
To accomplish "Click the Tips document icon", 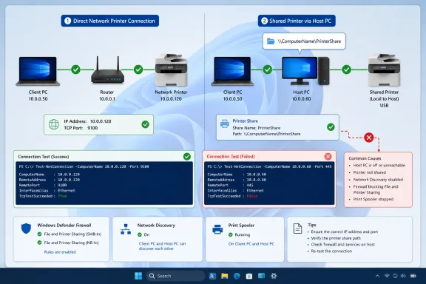I will pos(297,229).
